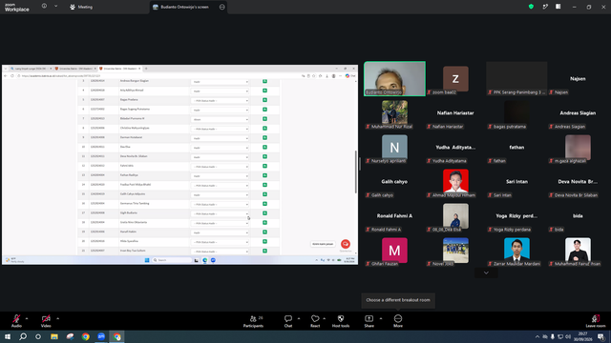Switch to the Meeting tab
The width and height of the screenshot is (611, 343).
tap(81, 7)
